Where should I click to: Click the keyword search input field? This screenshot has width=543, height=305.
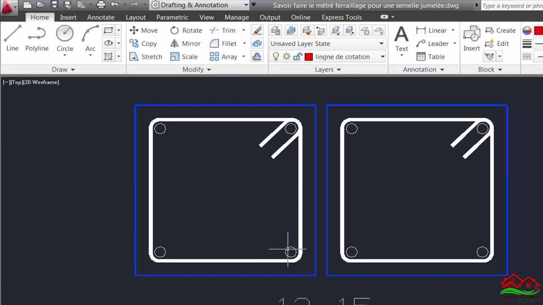pyautogui.click(x=512, y=6)
